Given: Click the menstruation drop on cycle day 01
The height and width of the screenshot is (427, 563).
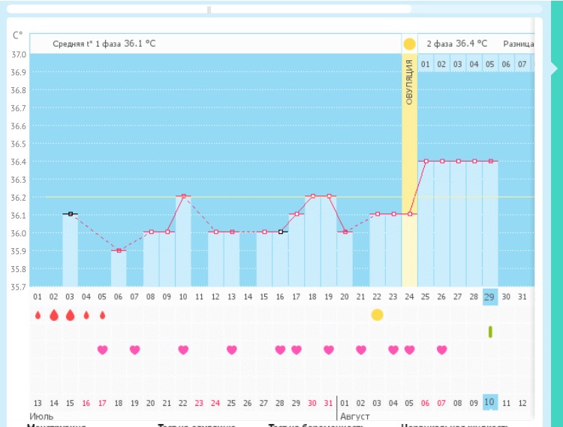Looking at the screenshot, I should 38,315.
